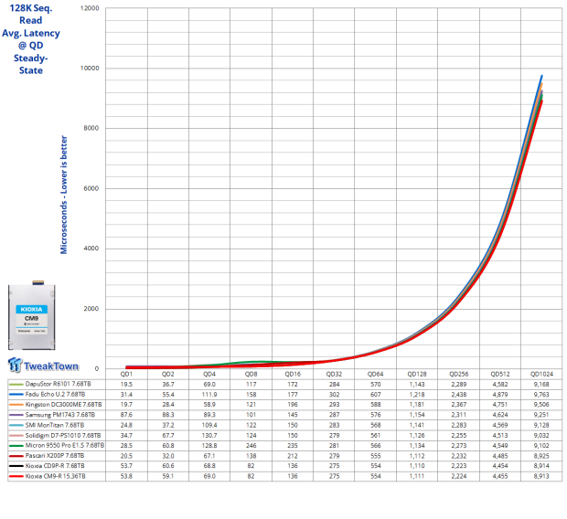The image size is (567, 519).
Task: Click the '4000' y-axis value
Action: pos(91,249)
